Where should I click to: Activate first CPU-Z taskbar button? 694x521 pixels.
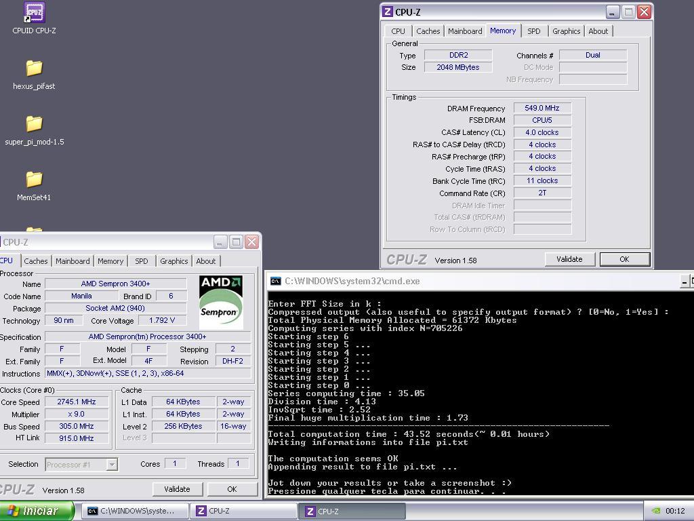pos(243,511)
